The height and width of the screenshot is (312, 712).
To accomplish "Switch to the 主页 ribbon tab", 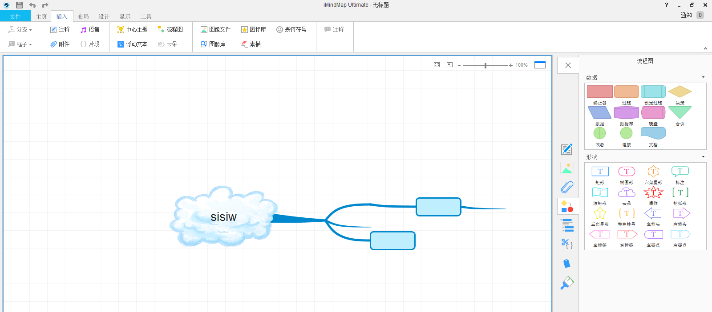I will (41, 16).
